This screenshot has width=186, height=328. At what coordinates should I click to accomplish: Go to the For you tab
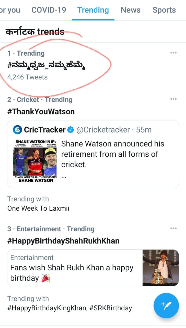tap(10, 10)
